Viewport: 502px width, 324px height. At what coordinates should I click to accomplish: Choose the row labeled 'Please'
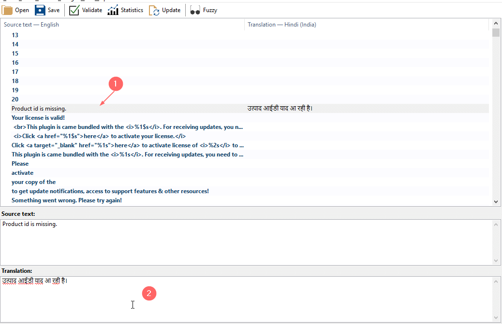coord(20,164)
